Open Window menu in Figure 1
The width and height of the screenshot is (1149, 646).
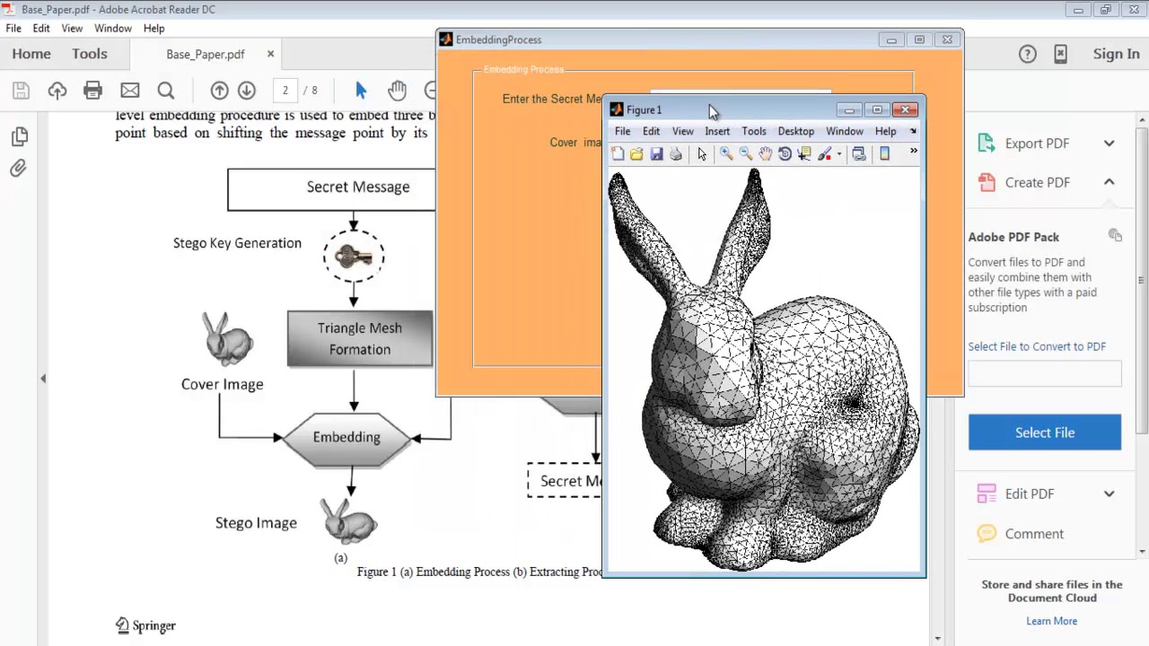coord(845,131)
